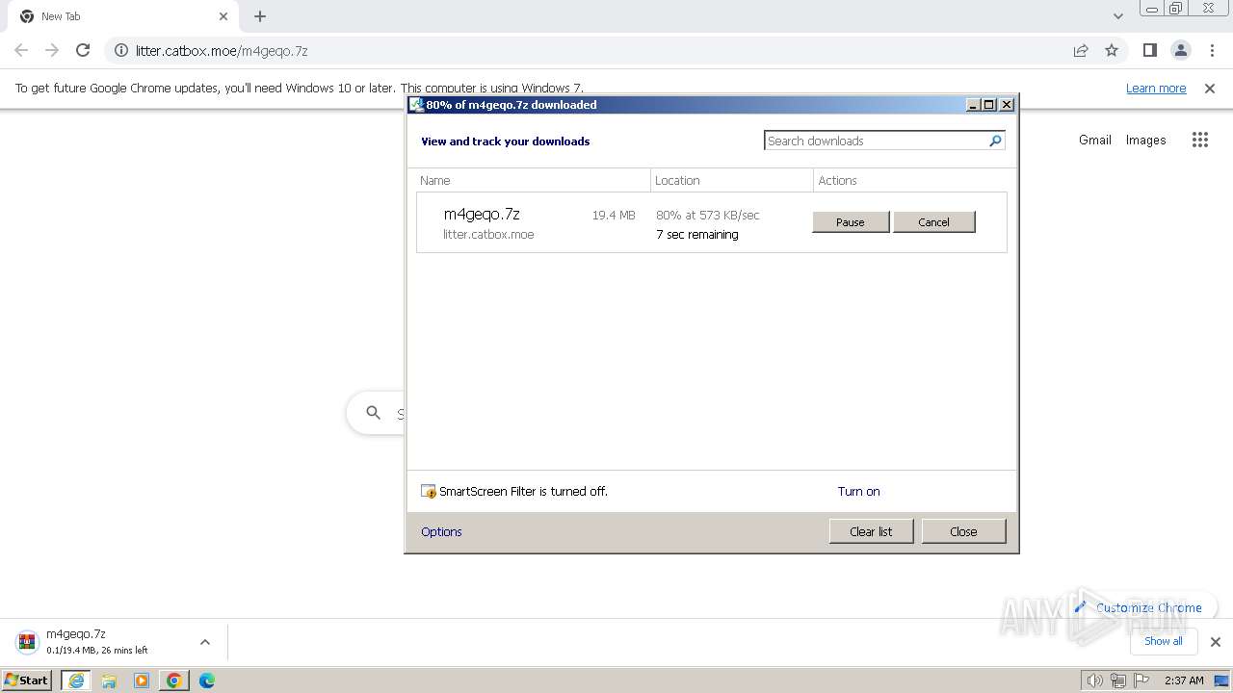1233x693 pixels.
Task: Pause the m4geqo.7z download
Action: [851, 222]
